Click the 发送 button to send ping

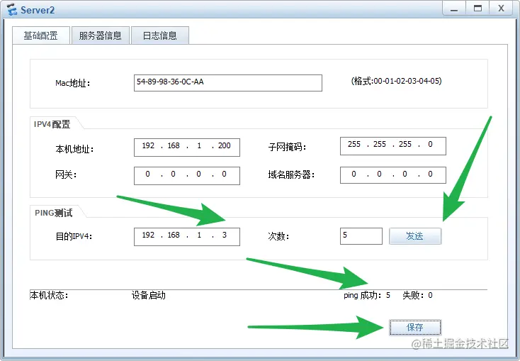point(415,236)
